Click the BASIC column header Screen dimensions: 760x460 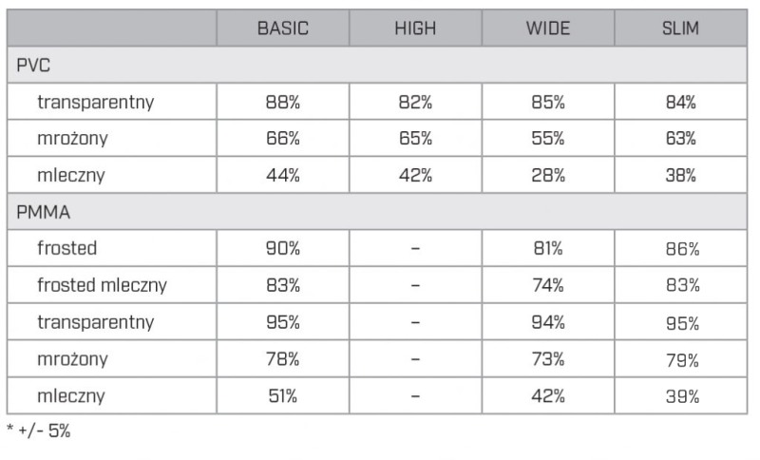click(282, 29)
